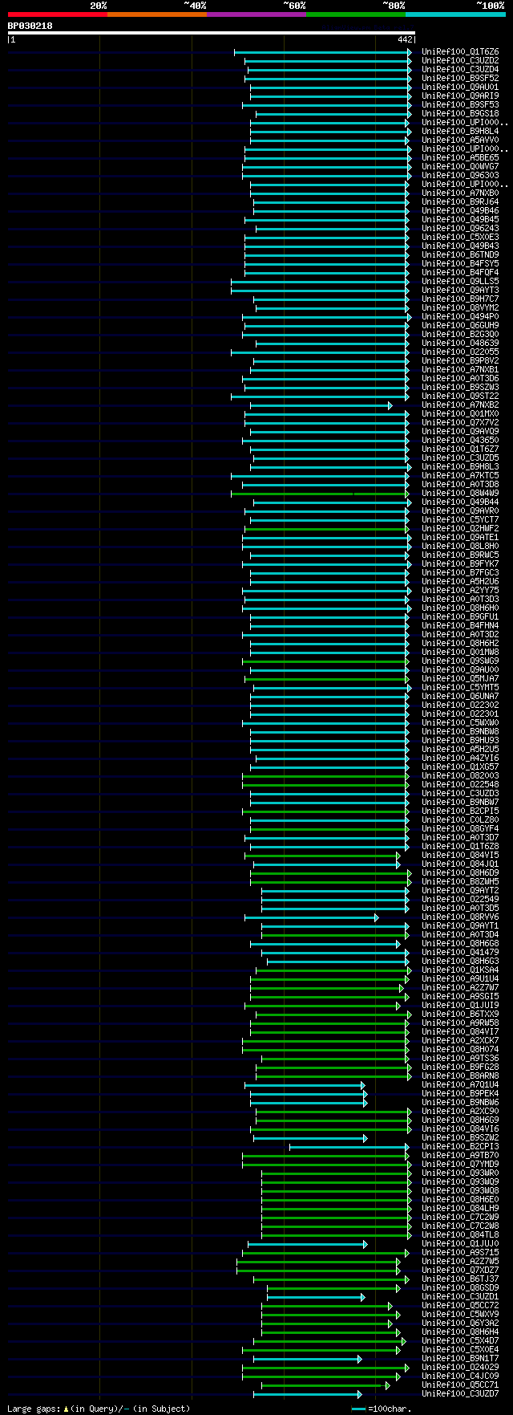Select the label UniRef100_O22055

coord(460,352)
